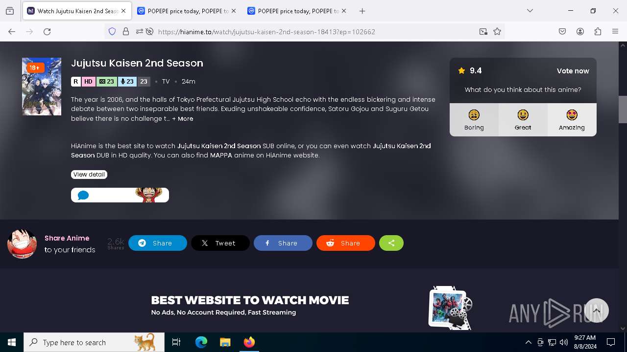Share on Facebook
627x352 pixels.
[x=283, y=243]
